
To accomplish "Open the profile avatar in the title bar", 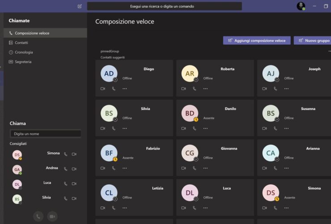I will point(301,6).
